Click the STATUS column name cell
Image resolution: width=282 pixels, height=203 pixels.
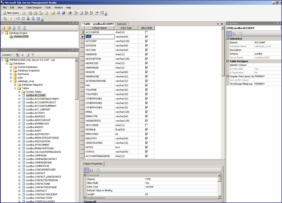(99, 151)
